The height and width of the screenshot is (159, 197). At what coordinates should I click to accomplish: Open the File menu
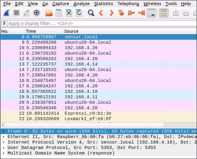[7, 4]
